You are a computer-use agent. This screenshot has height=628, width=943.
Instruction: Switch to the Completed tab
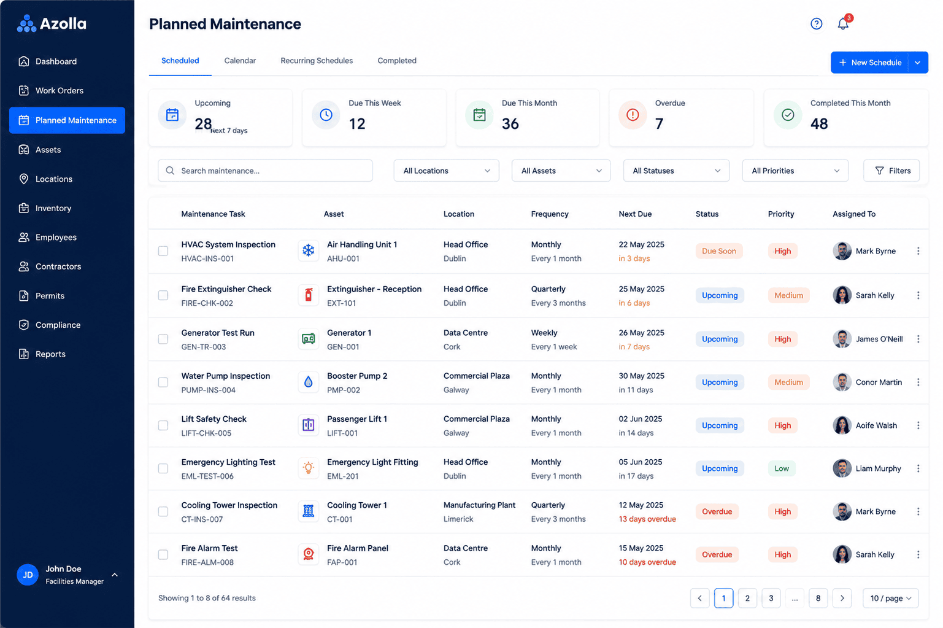coord(397,61)
